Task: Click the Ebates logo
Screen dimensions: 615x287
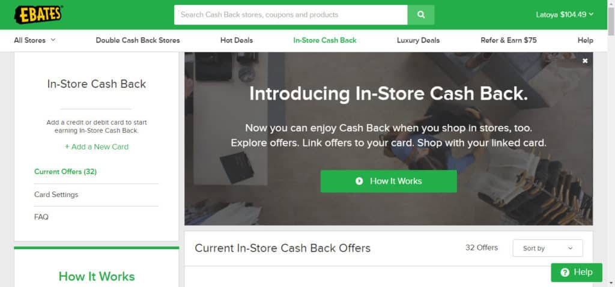Action: click(38, 14)
